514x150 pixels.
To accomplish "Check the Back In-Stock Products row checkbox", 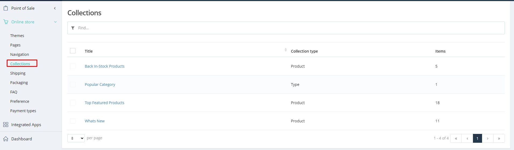I will tap(73, 66).
